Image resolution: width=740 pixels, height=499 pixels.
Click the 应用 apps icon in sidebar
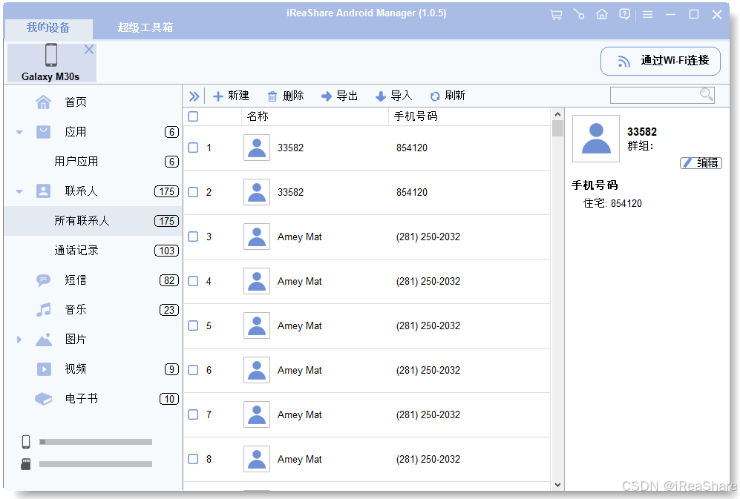click(43, 131)
